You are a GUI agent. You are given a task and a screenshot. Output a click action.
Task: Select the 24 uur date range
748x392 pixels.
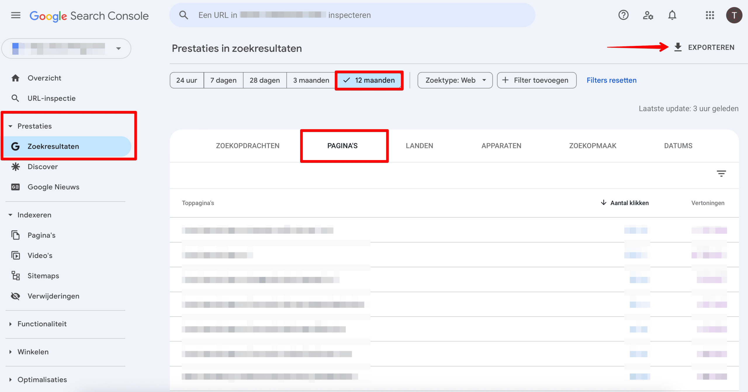[186, 80]
